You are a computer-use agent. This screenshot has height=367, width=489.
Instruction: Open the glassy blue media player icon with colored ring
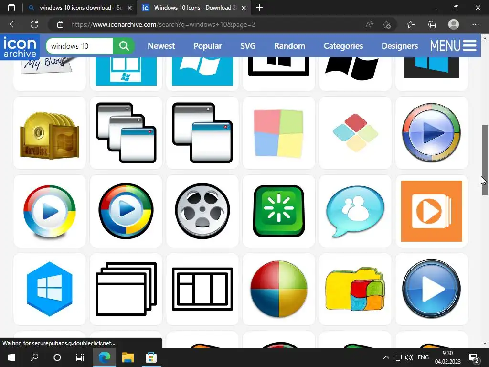[x=432, y=133]
